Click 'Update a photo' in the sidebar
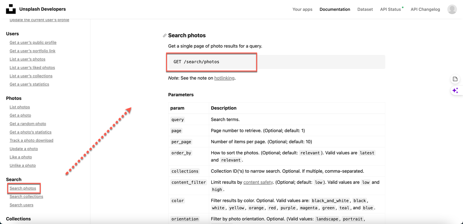 pos(24,149)
